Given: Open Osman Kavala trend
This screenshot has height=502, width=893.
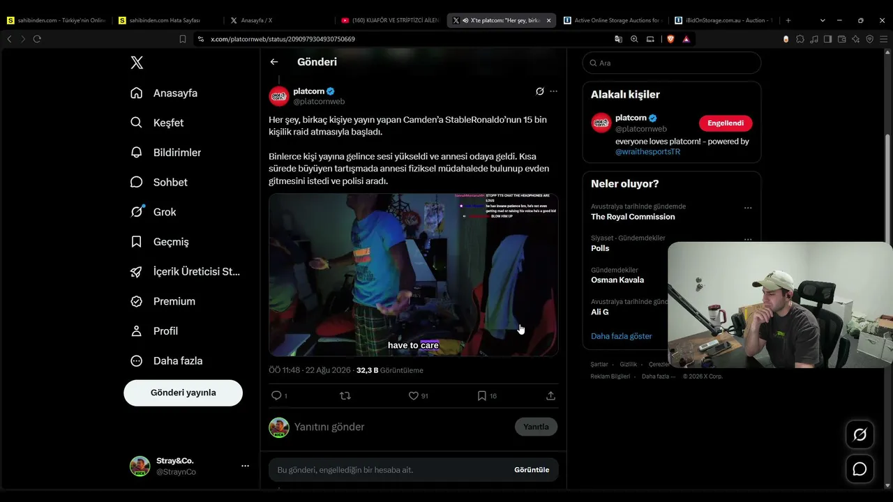Looking at the screenshot, I should click(617, 280).
